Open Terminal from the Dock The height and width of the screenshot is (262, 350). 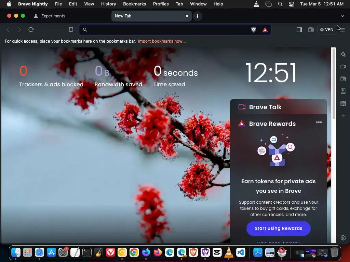(87, 252)
